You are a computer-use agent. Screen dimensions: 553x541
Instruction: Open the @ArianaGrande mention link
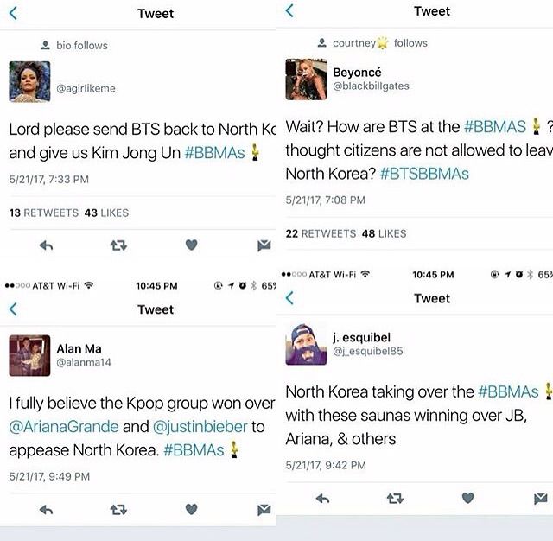click(x=64, y=426)
